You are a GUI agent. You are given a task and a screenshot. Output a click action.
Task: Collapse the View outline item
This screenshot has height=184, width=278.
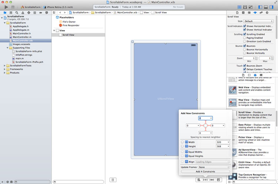pyautogui.click(x=54, y=31)
